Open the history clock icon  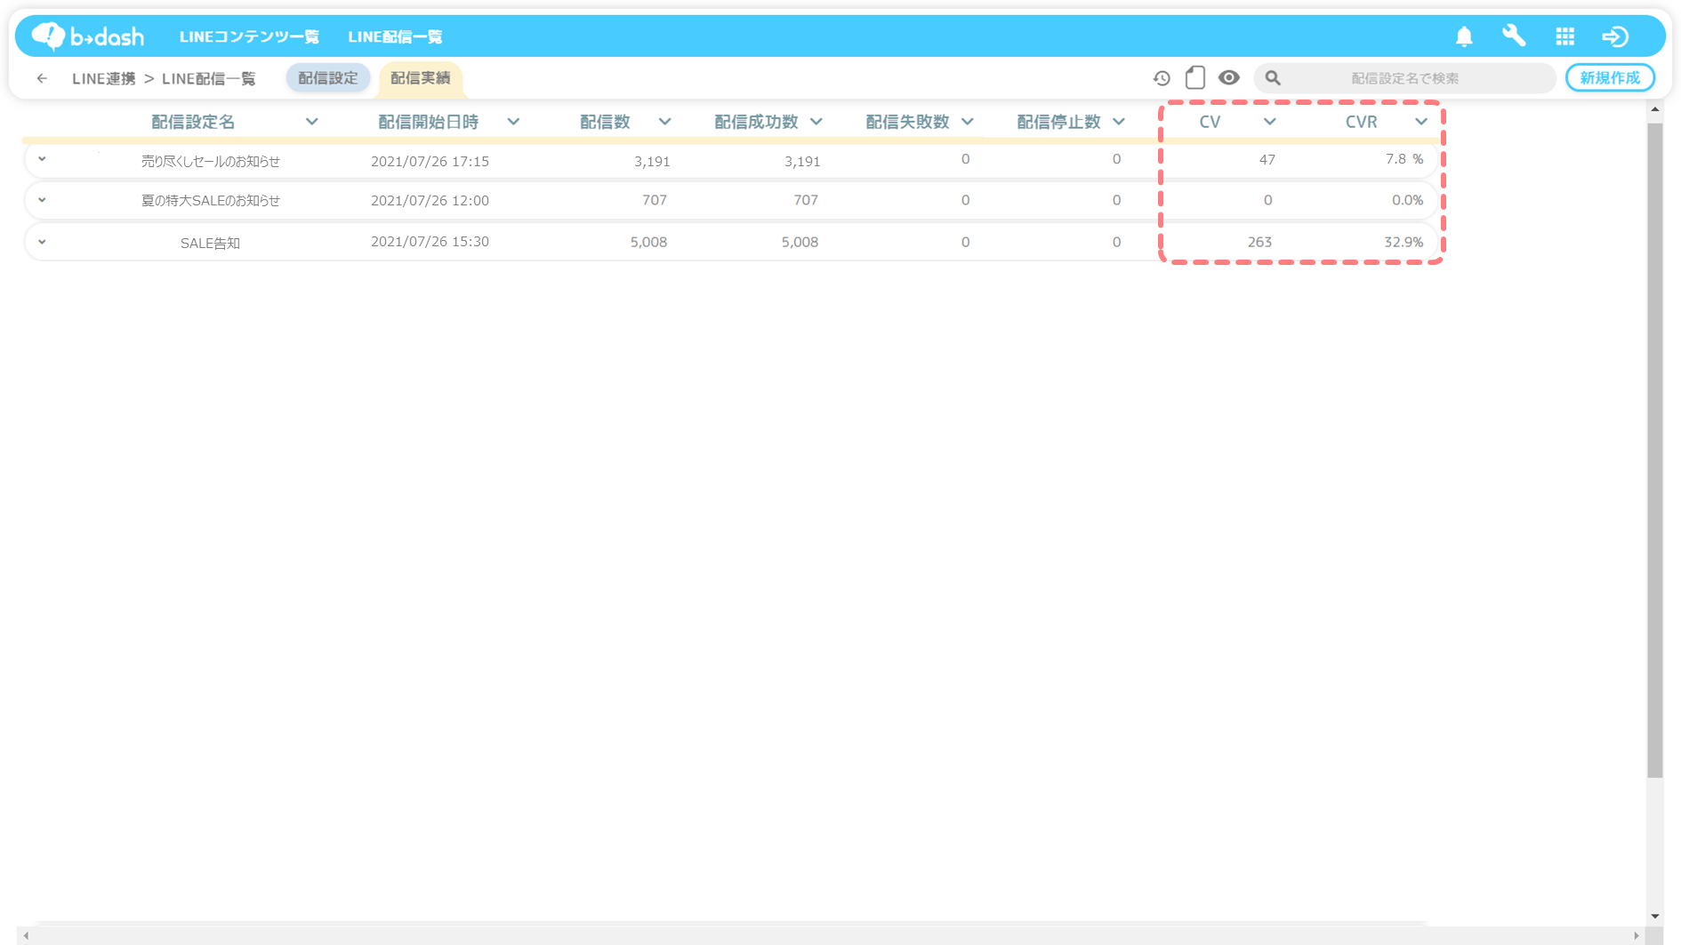click(1162, 78)
